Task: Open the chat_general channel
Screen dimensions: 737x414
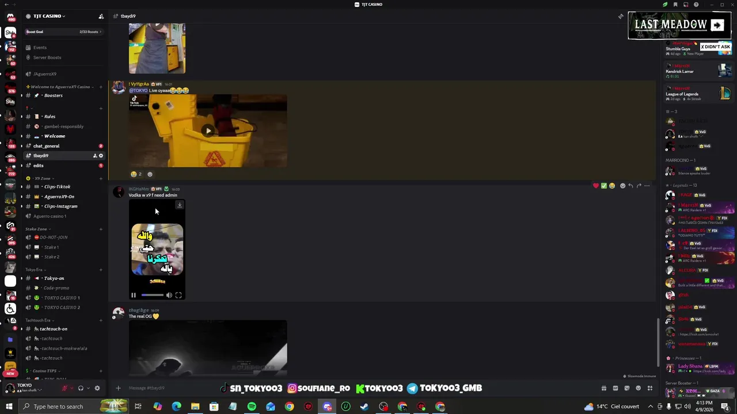Action: [63, 146]
